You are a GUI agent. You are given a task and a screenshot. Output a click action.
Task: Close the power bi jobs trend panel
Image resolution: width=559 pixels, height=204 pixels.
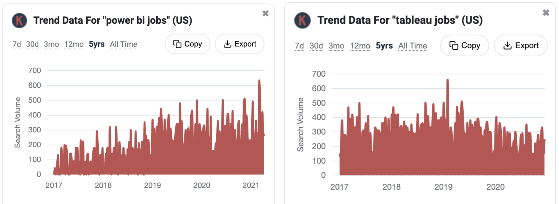point(265,13)
